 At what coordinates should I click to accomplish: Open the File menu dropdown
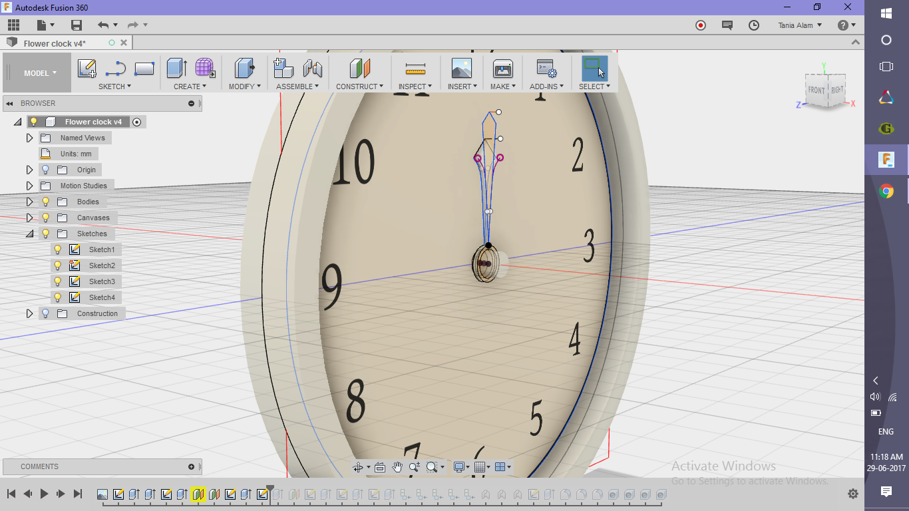click(x=46, y=25)
